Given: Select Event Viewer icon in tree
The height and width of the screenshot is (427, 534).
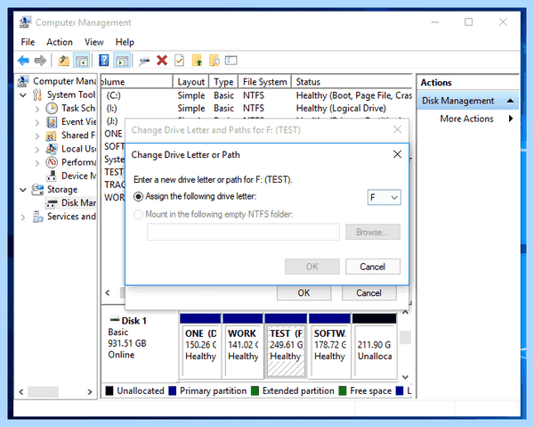Looking at the screenshot, I should pos(52,122).
